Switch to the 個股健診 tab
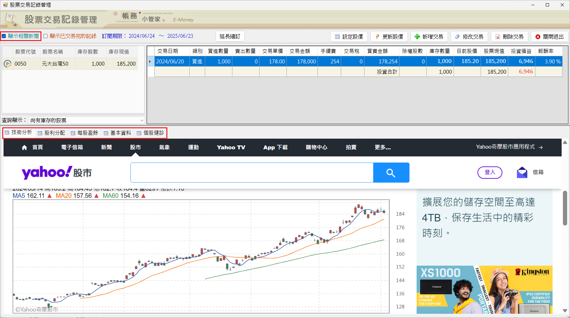Image resolution: width=570 pixels, height=318 pixels. 151,133
